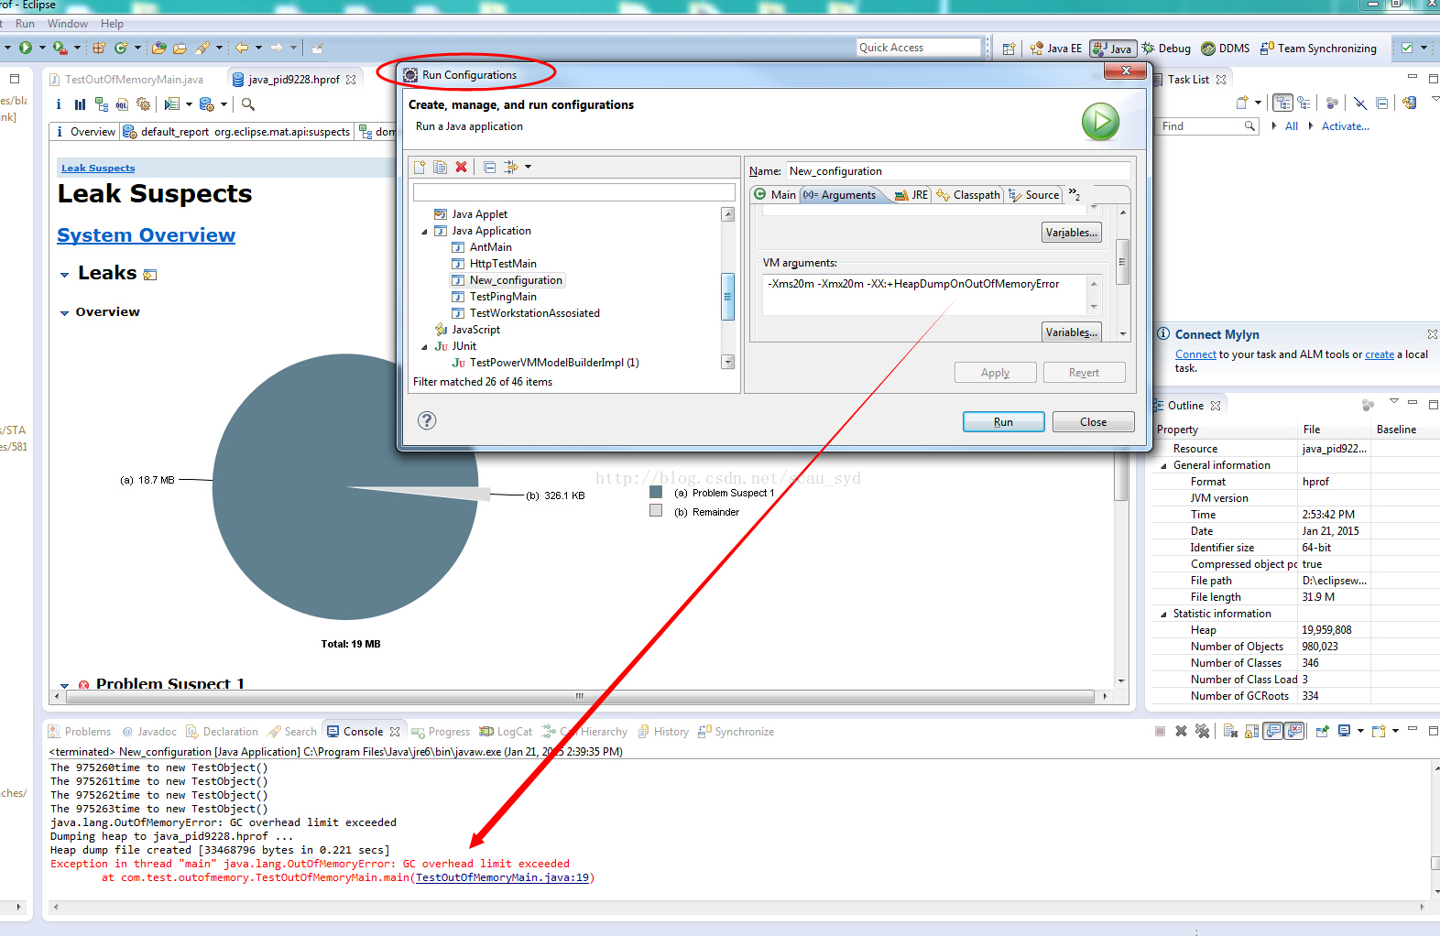The width and height of the screenshot is (1440, 936).
Task: Remove all terminated launches icon
Action: (1203, 731)
